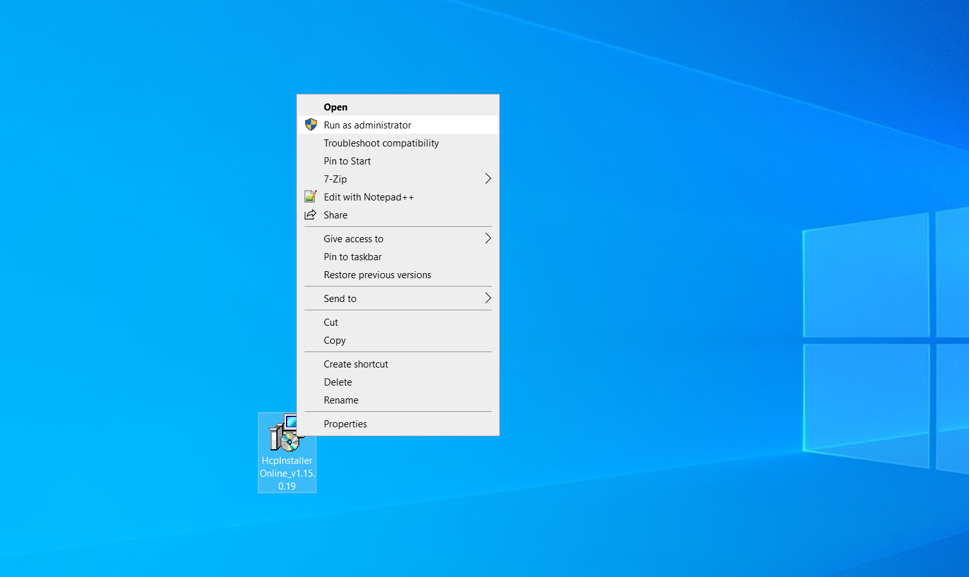Choose Troubleshoot compatibility
The image size is (969, 577).
coord(381,143)
